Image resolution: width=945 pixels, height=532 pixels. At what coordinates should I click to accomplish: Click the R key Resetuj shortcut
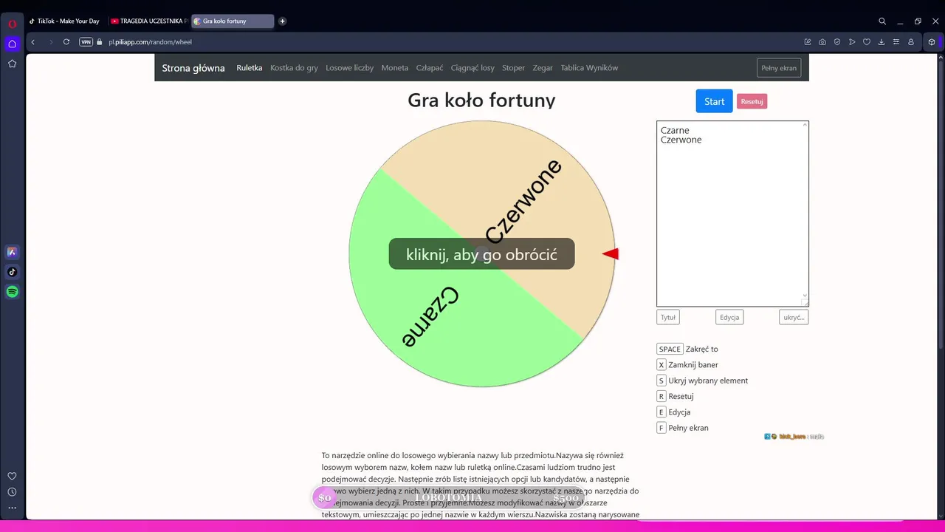tap(661, 396)
